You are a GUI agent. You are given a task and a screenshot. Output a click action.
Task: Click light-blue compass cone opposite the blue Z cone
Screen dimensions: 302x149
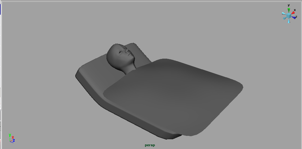(x=284, y=13)
